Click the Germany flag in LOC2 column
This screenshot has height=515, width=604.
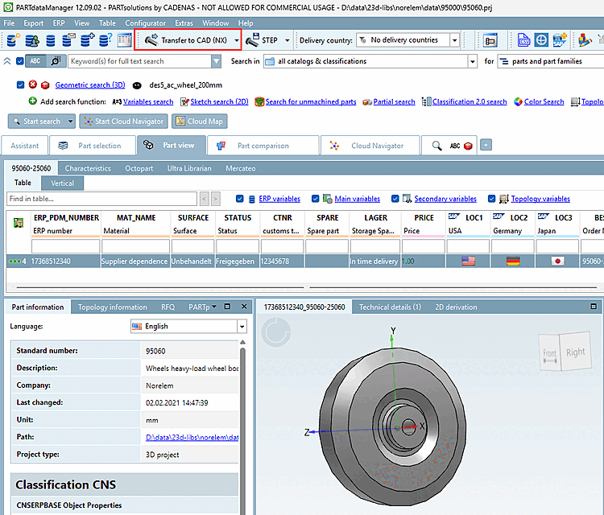point(512,261)
